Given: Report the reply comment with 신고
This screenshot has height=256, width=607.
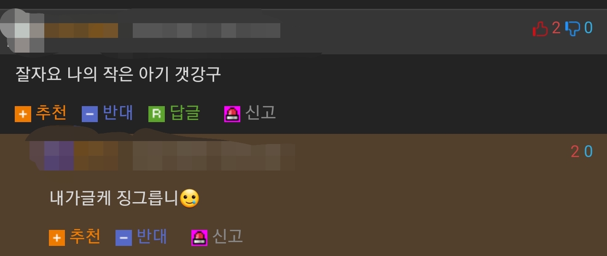Looking at the screenshot, I should [228, 237].
